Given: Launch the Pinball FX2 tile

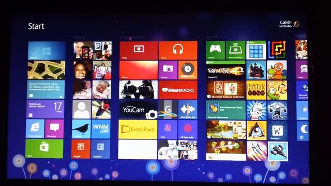Looking at the screenshot, I should [x=225, y=70].
